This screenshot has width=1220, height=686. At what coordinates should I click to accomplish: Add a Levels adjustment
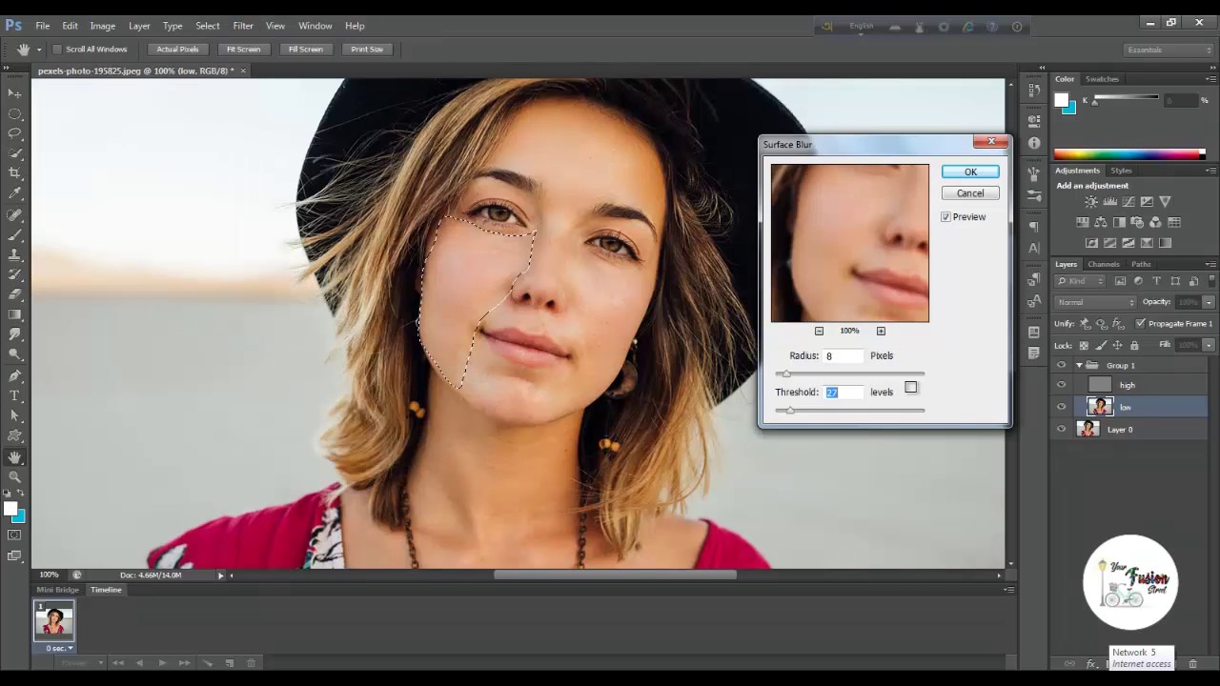[1110, 202]
